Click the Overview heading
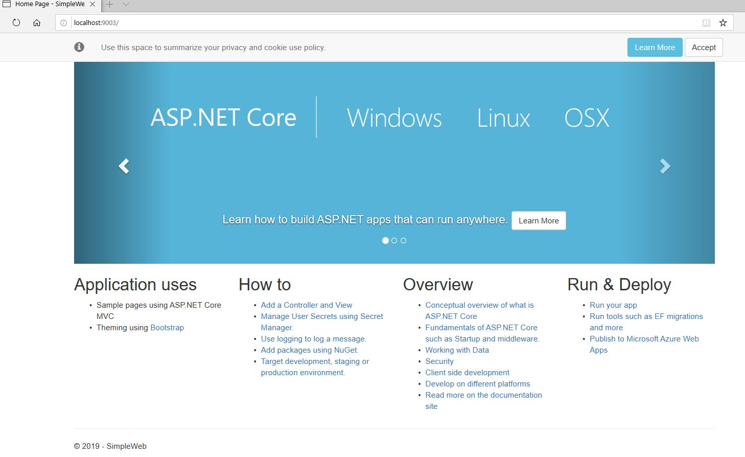The image size is (745, 457). 438,285
